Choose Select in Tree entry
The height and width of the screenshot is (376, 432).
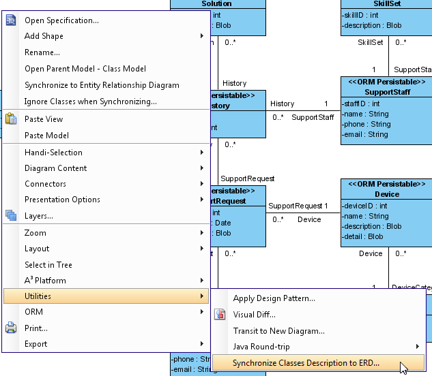coord(106,264)
